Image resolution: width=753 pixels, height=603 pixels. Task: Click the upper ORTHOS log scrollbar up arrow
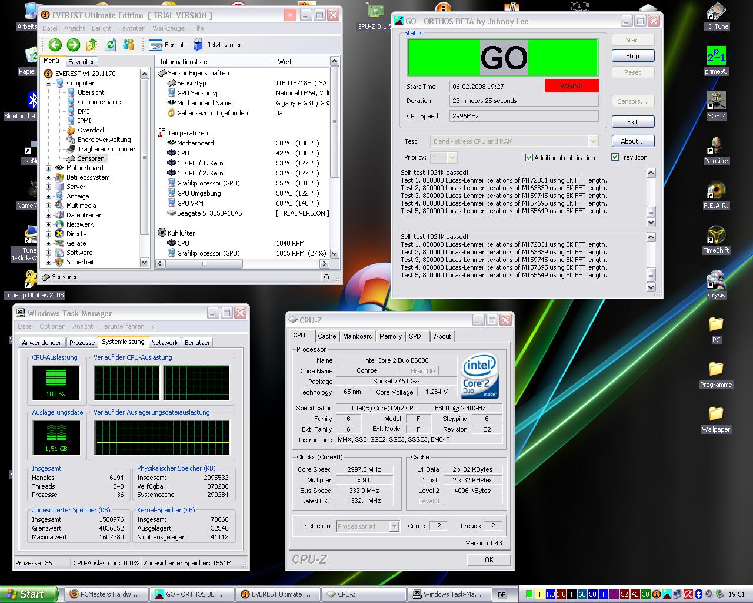click(651, 173)
